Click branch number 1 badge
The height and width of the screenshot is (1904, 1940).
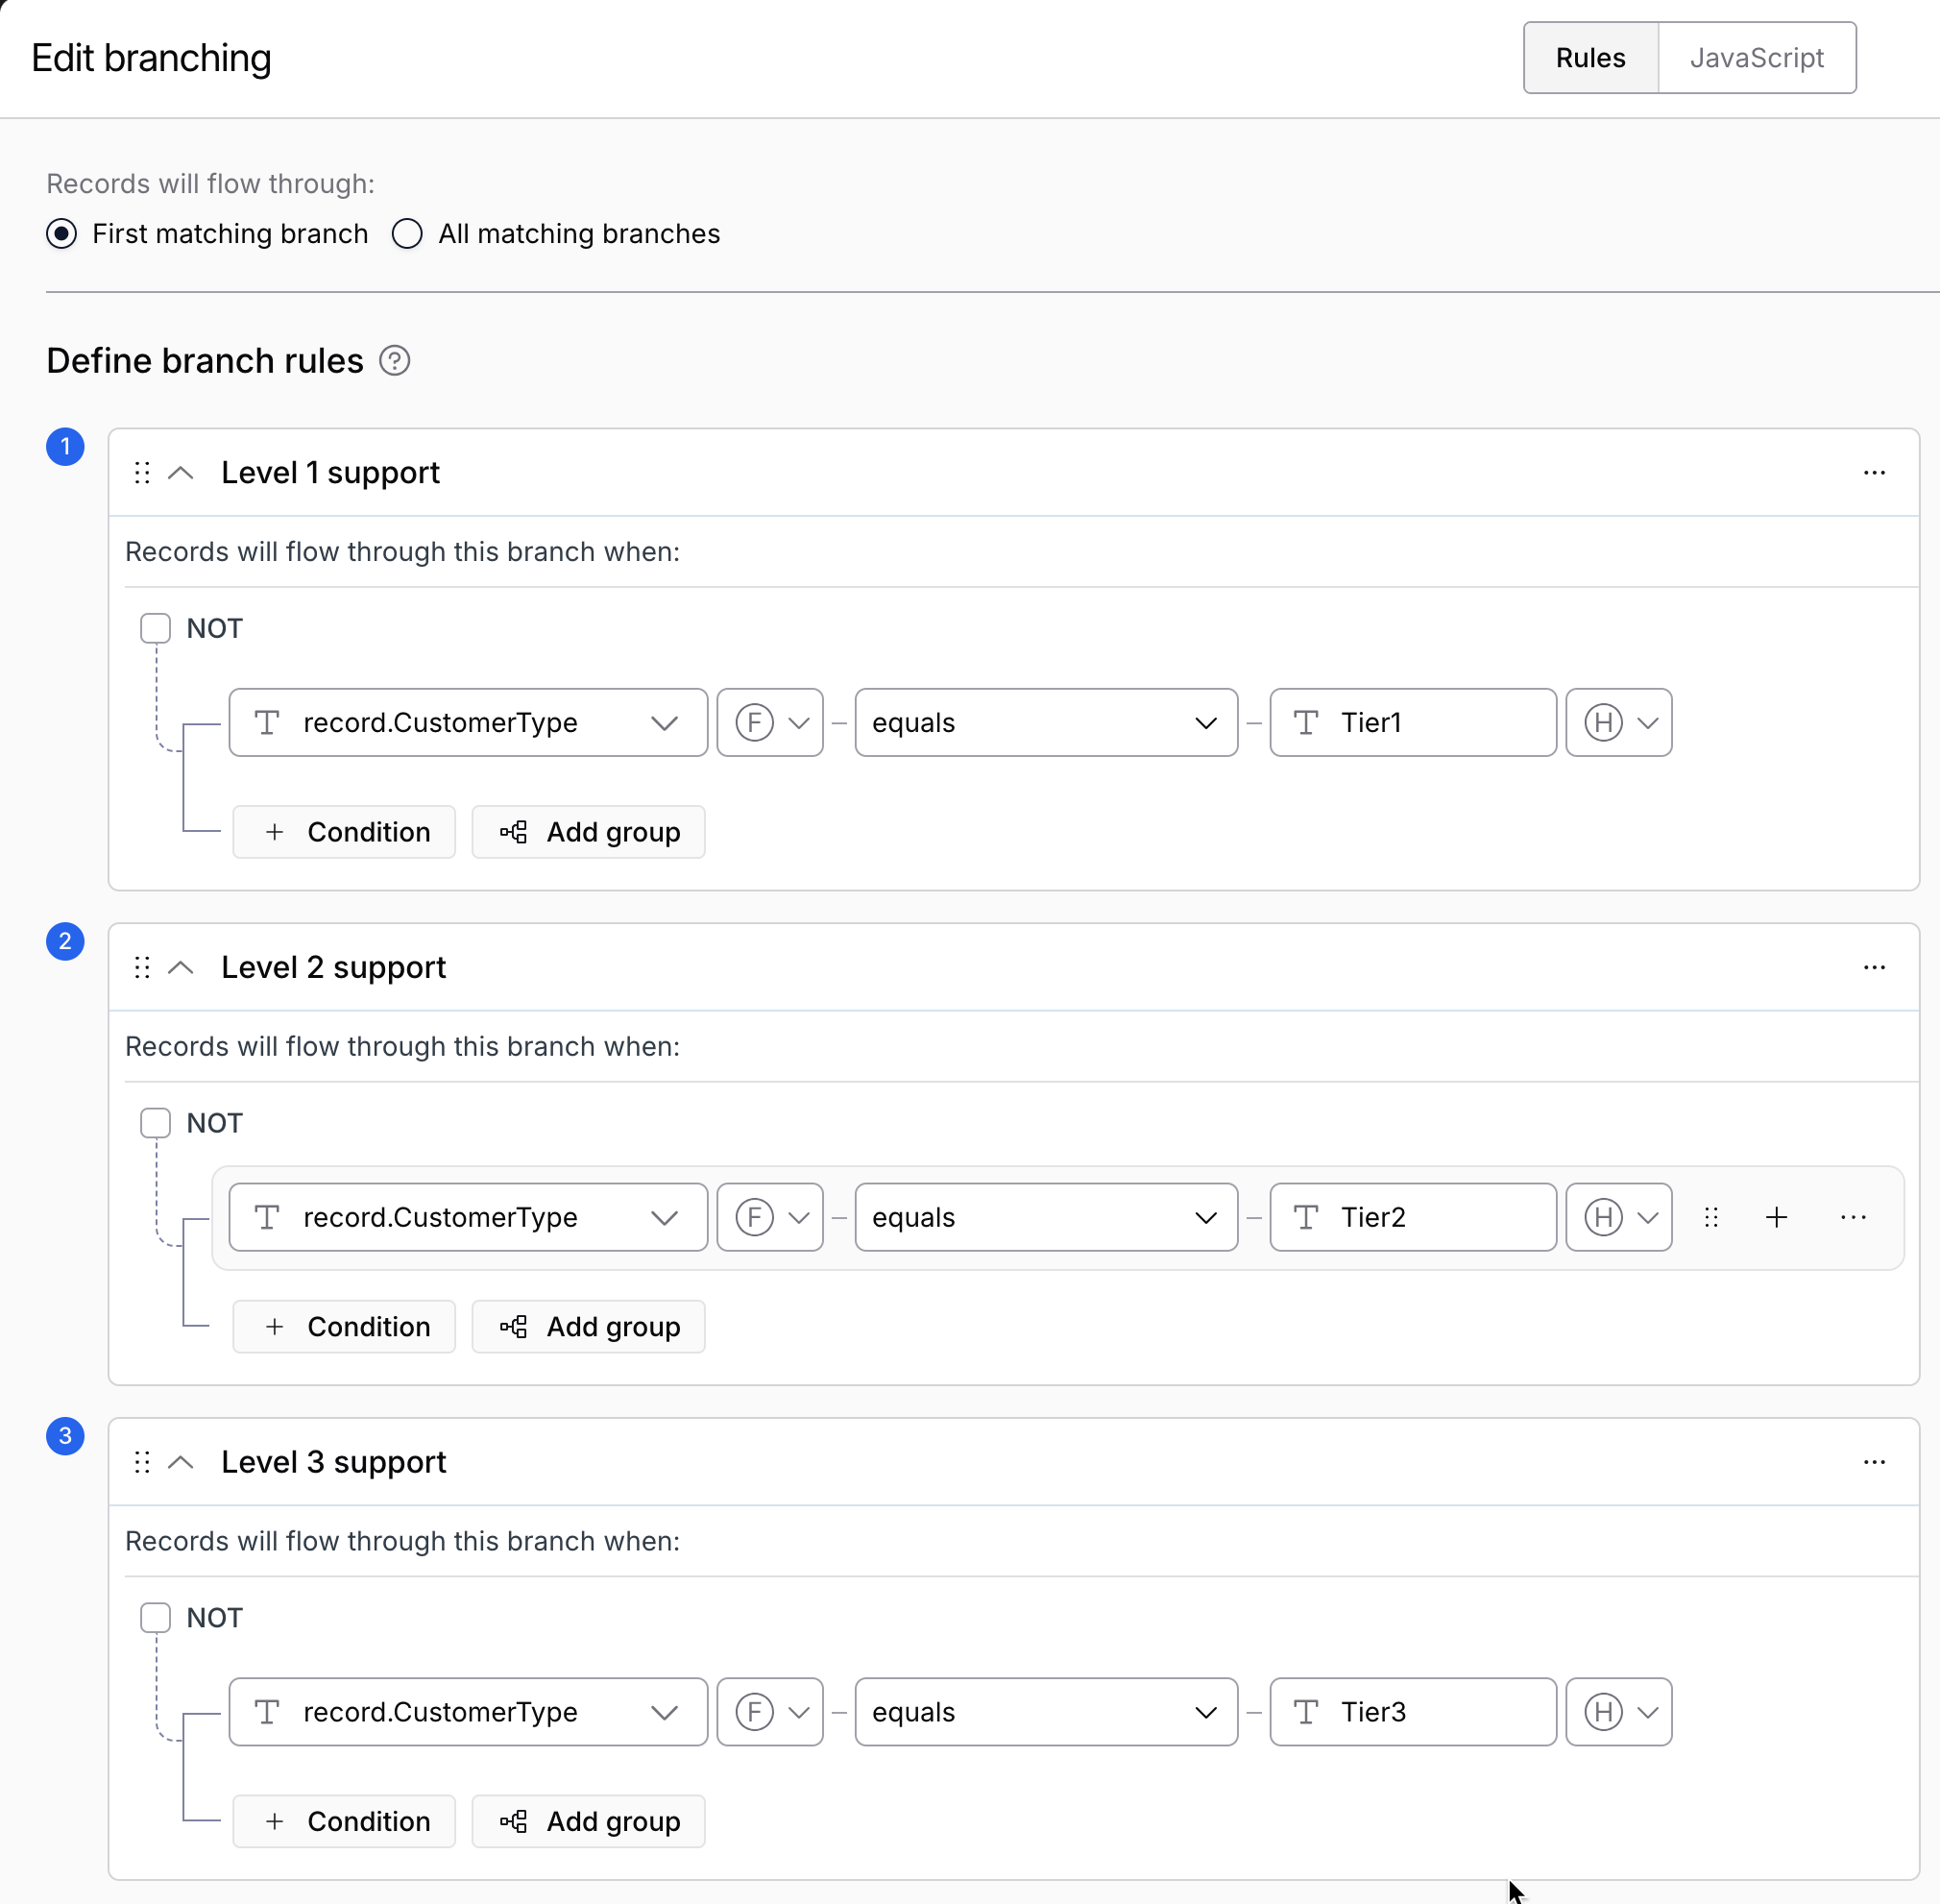65,447
